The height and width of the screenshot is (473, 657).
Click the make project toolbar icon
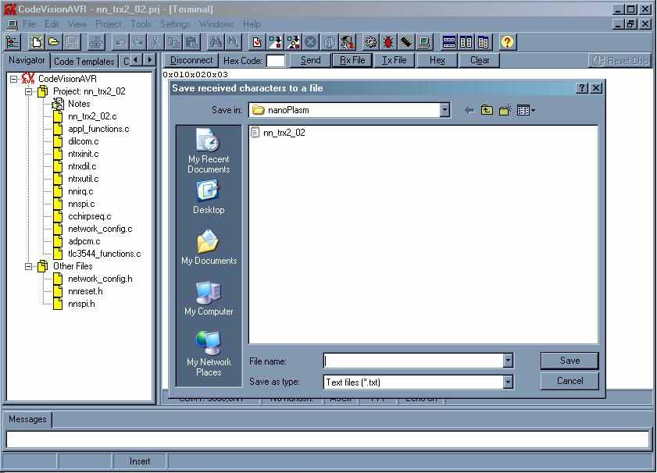[x=293, y=42]
